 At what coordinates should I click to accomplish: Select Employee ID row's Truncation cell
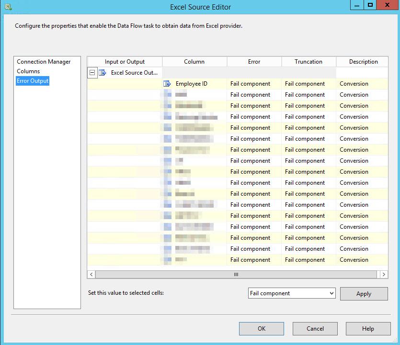[309, 84]
